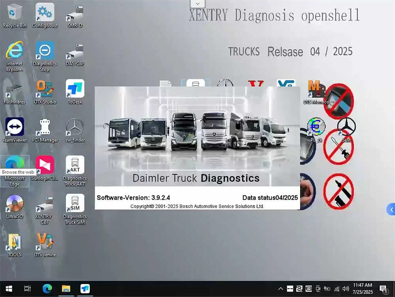Screen dimensions: 395x297
Task: Click the SunloginCli desktop icon
Action: pos(45,168)
